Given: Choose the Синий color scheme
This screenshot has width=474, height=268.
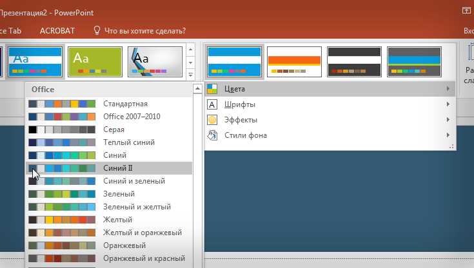Looking at the screenshot, I should click(109, 155).
